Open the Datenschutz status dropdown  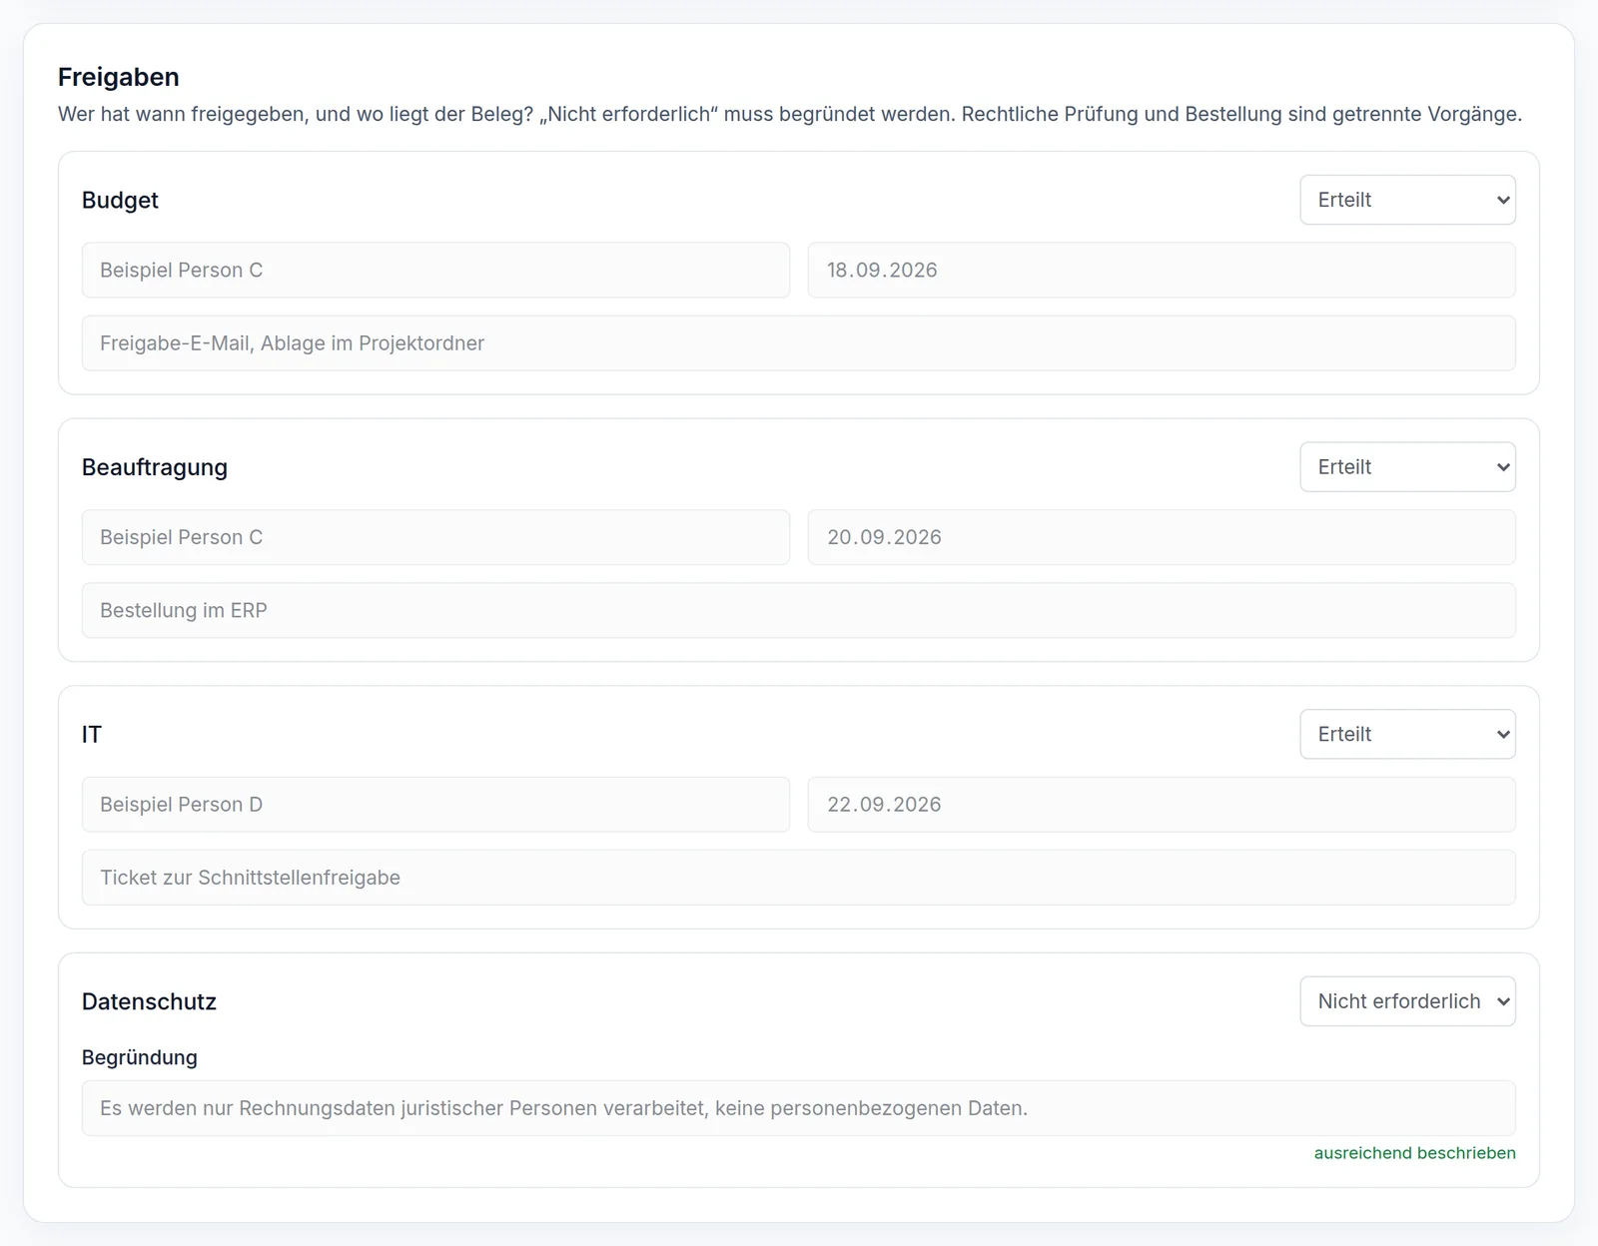(x=1407, y=1001)
